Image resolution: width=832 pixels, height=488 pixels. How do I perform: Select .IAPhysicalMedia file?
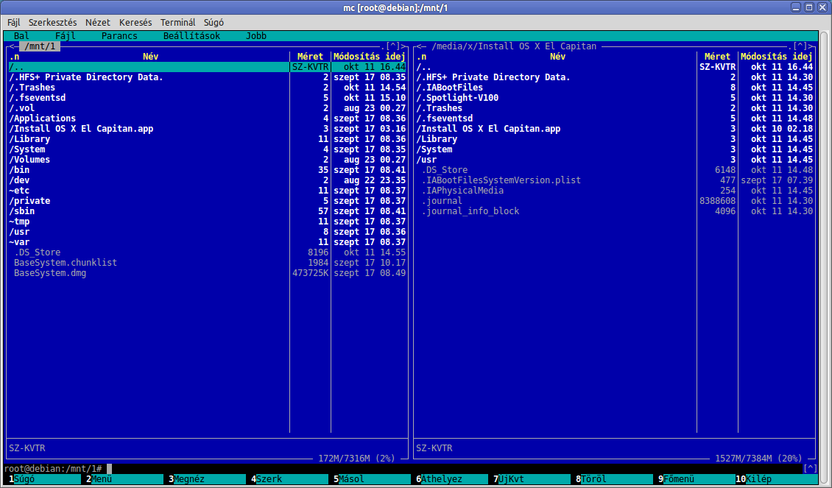[615, 191]
